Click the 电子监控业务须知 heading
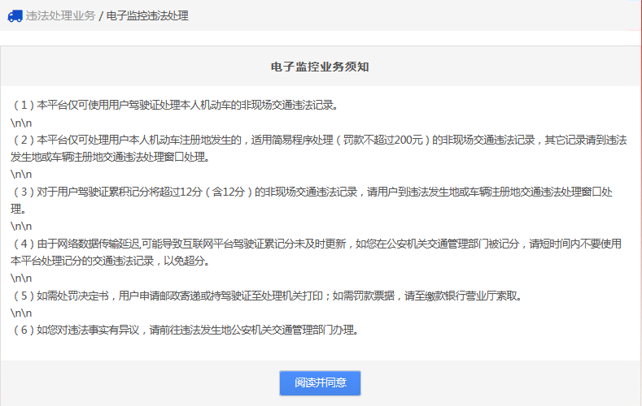This screenshot has height=406, width=642. tap(321, 67)
